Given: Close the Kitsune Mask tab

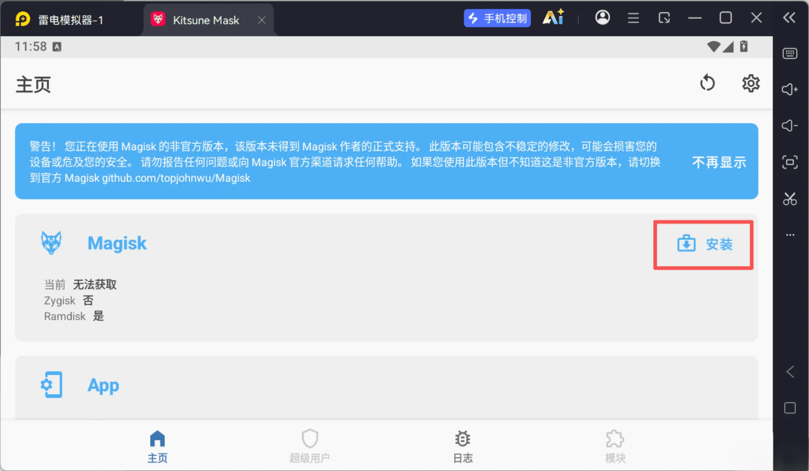Looking at the screenshot, I should point(262,20).
